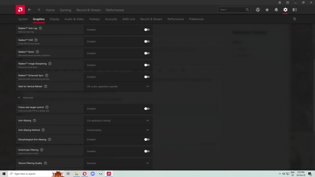
Task: Switch to the Accounts tab
Action: (111, 19)
